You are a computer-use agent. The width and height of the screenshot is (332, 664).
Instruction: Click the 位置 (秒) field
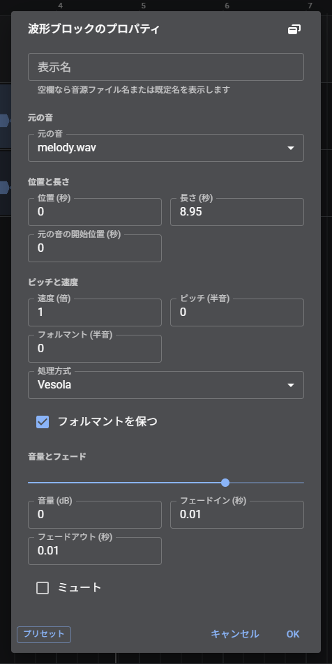tap(94, 212)
